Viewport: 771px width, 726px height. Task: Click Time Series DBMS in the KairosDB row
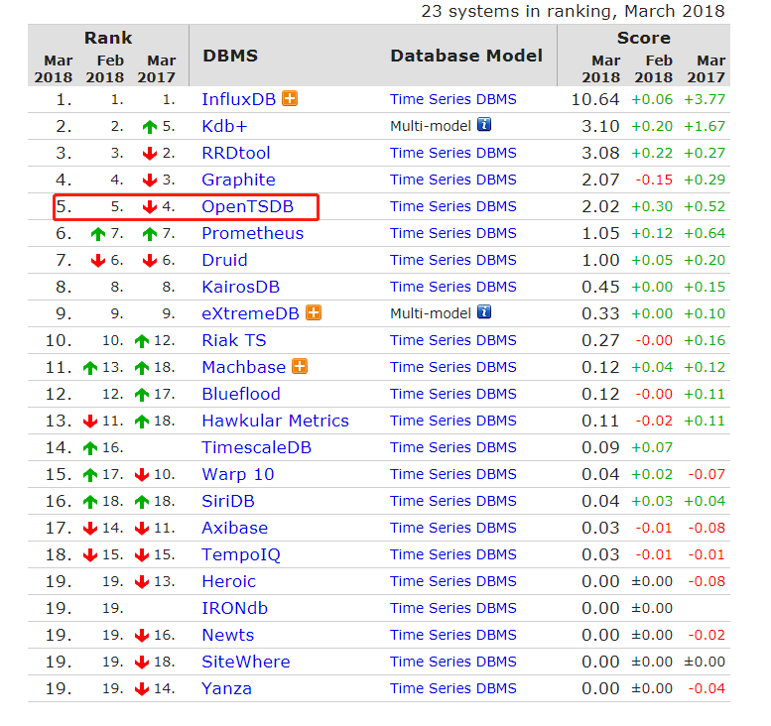453,287
